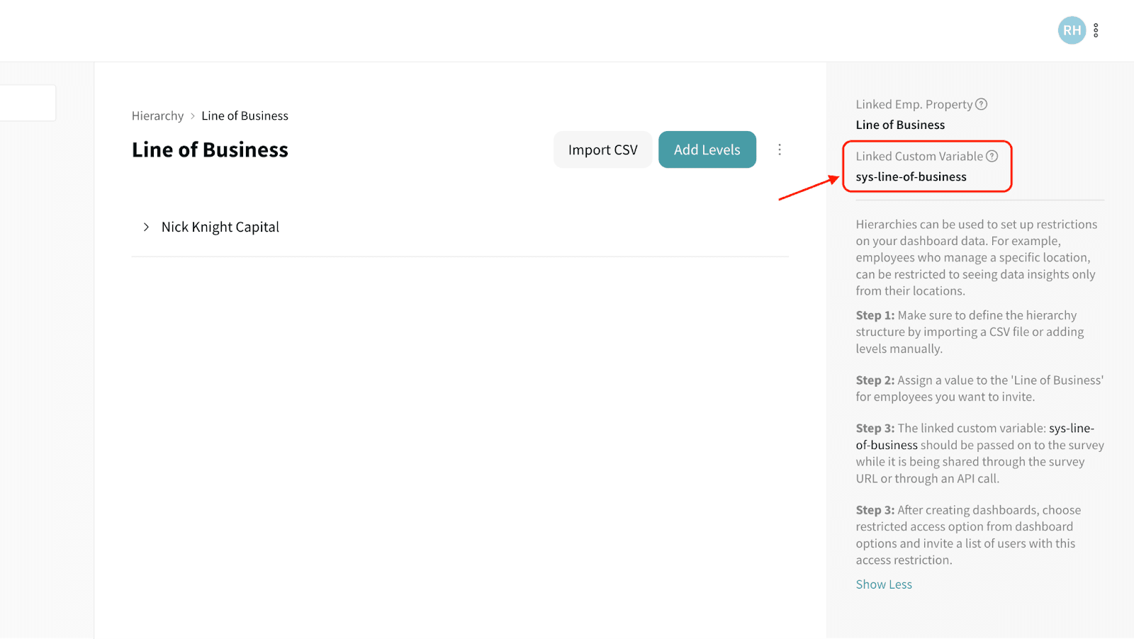Open the more options menu beside Add Levels

[x=780, y=149]
